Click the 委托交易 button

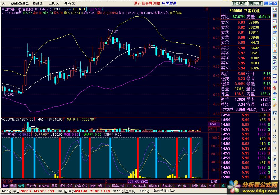[255, 3]
